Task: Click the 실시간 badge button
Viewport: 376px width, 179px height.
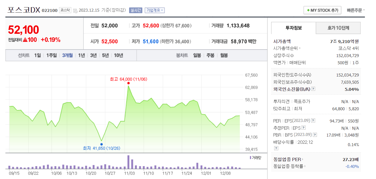Action: [x=136, y=10]
